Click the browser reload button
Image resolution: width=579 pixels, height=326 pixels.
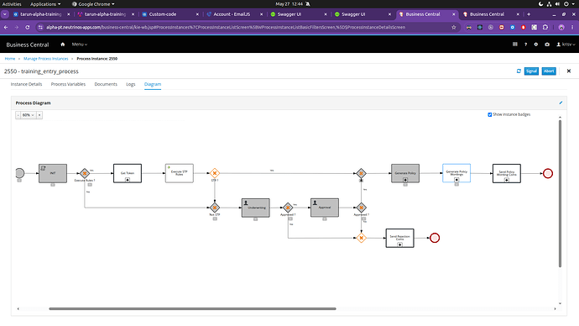28,28
